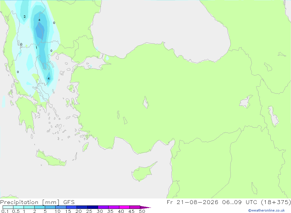Click the '06..09 UTC' time text

click(x=239, y=202)
